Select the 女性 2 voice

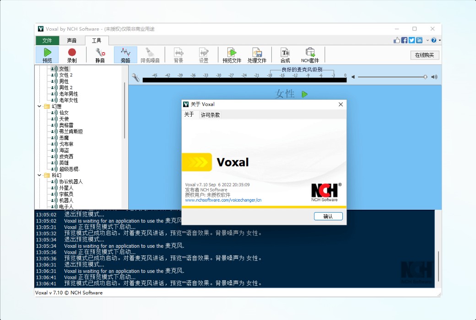66,75
